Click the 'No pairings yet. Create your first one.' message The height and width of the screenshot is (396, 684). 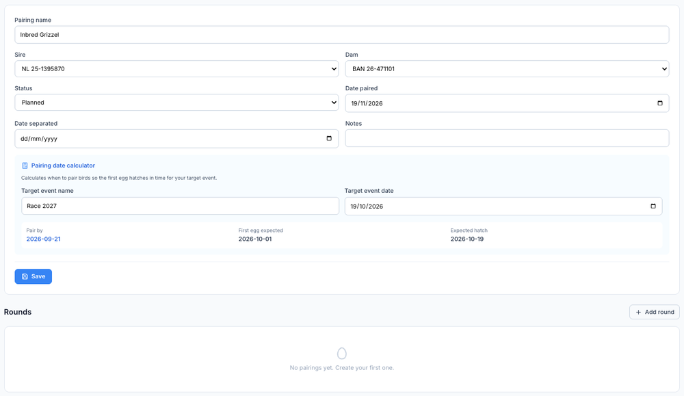341,368
